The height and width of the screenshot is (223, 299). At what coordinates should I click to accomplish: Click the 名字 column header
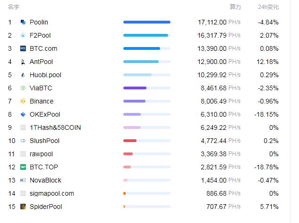[x=14, y=7]
